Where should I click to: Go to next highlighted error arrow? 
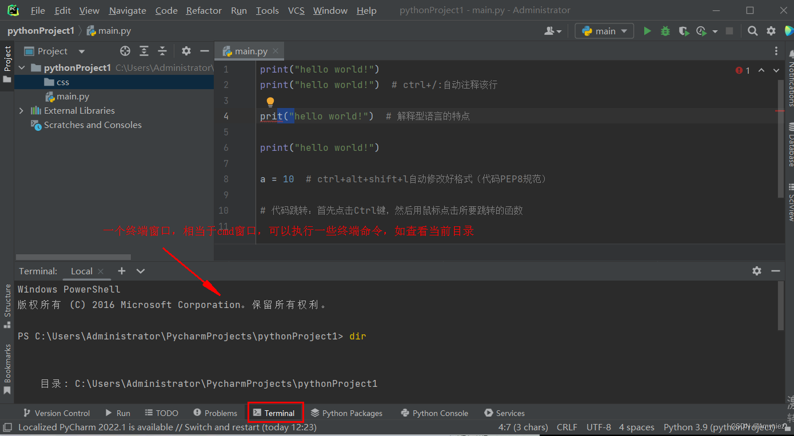tap(776, 70)
